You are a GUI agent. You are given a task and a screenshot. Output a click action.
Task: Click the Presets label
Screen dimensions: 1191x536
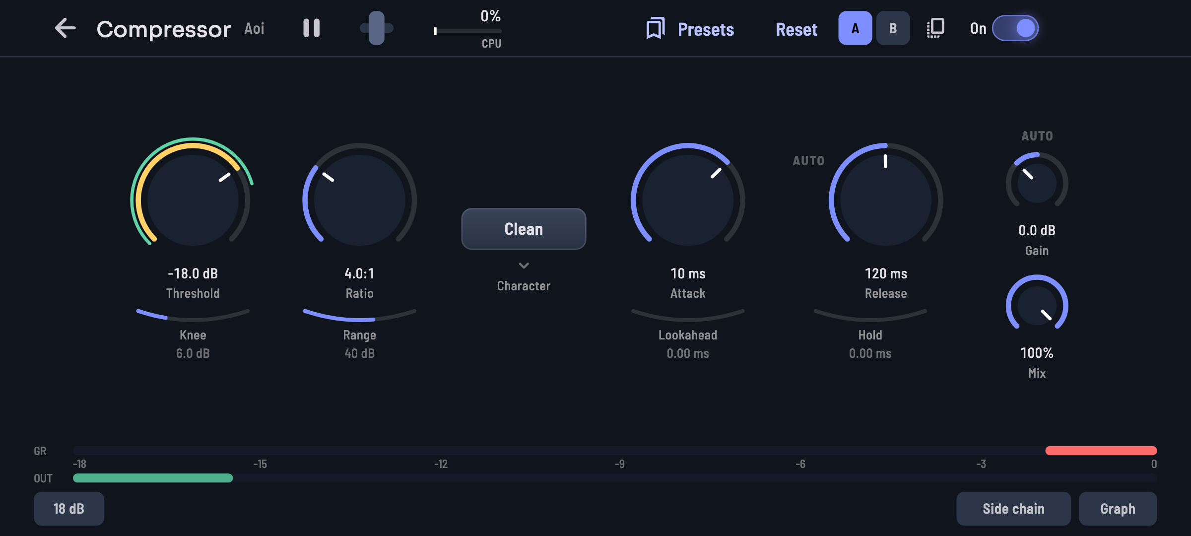coord(706,29)
